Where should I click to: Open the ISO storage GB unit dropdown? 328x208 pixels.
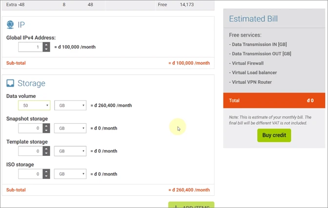[70, 174]
